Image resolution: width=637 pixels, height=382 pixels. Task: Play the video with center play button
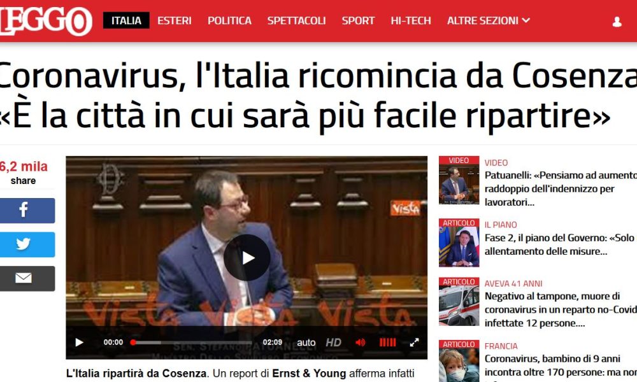[247, 258]
